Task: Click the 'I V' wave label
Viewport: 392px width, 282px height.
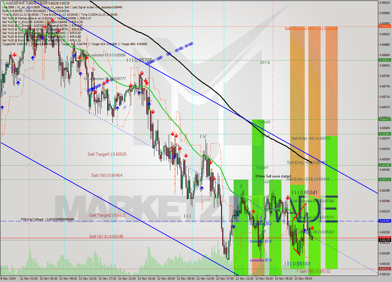Action: (x=203, y=136)
